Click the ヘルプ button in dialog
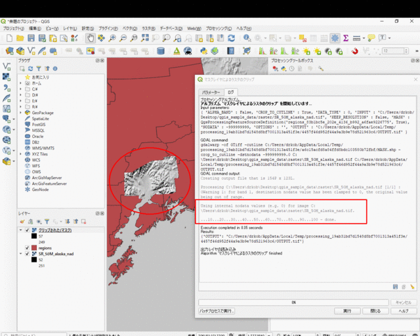This screenshot has height=336, width=420. click(404, 311)
